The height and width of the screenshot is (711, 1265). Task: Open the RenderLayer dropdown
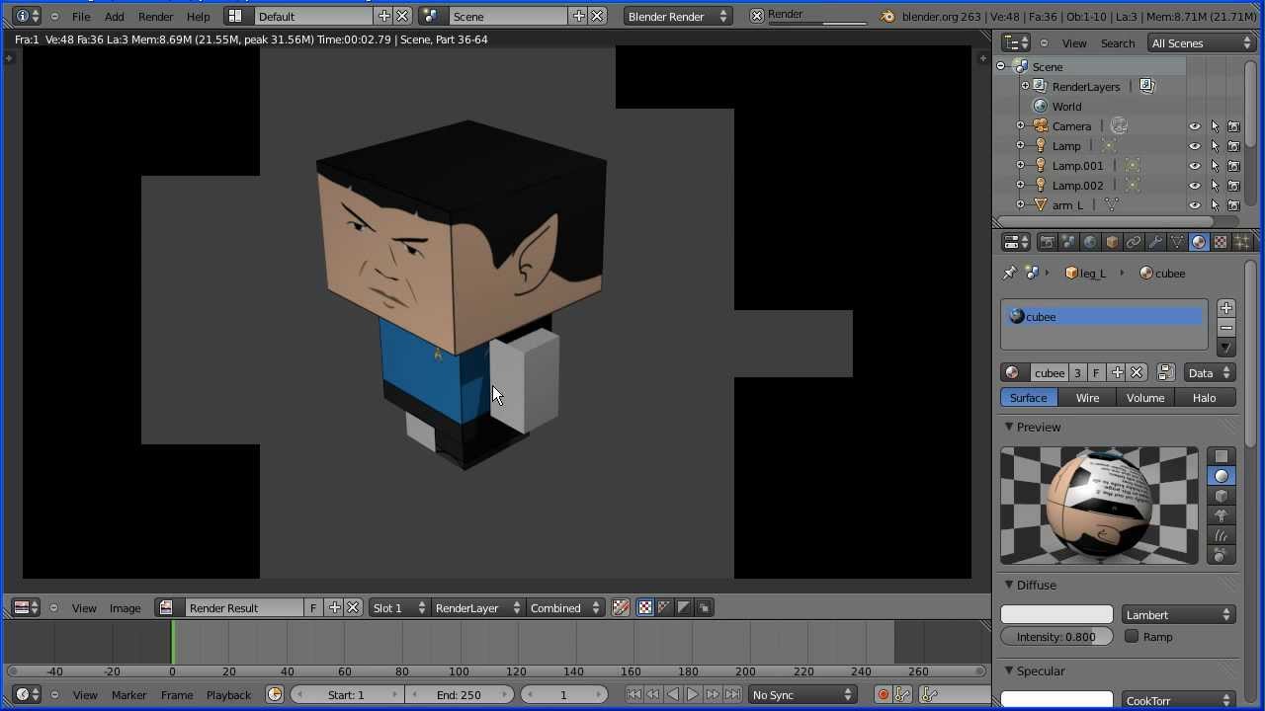tap(476, 608)
